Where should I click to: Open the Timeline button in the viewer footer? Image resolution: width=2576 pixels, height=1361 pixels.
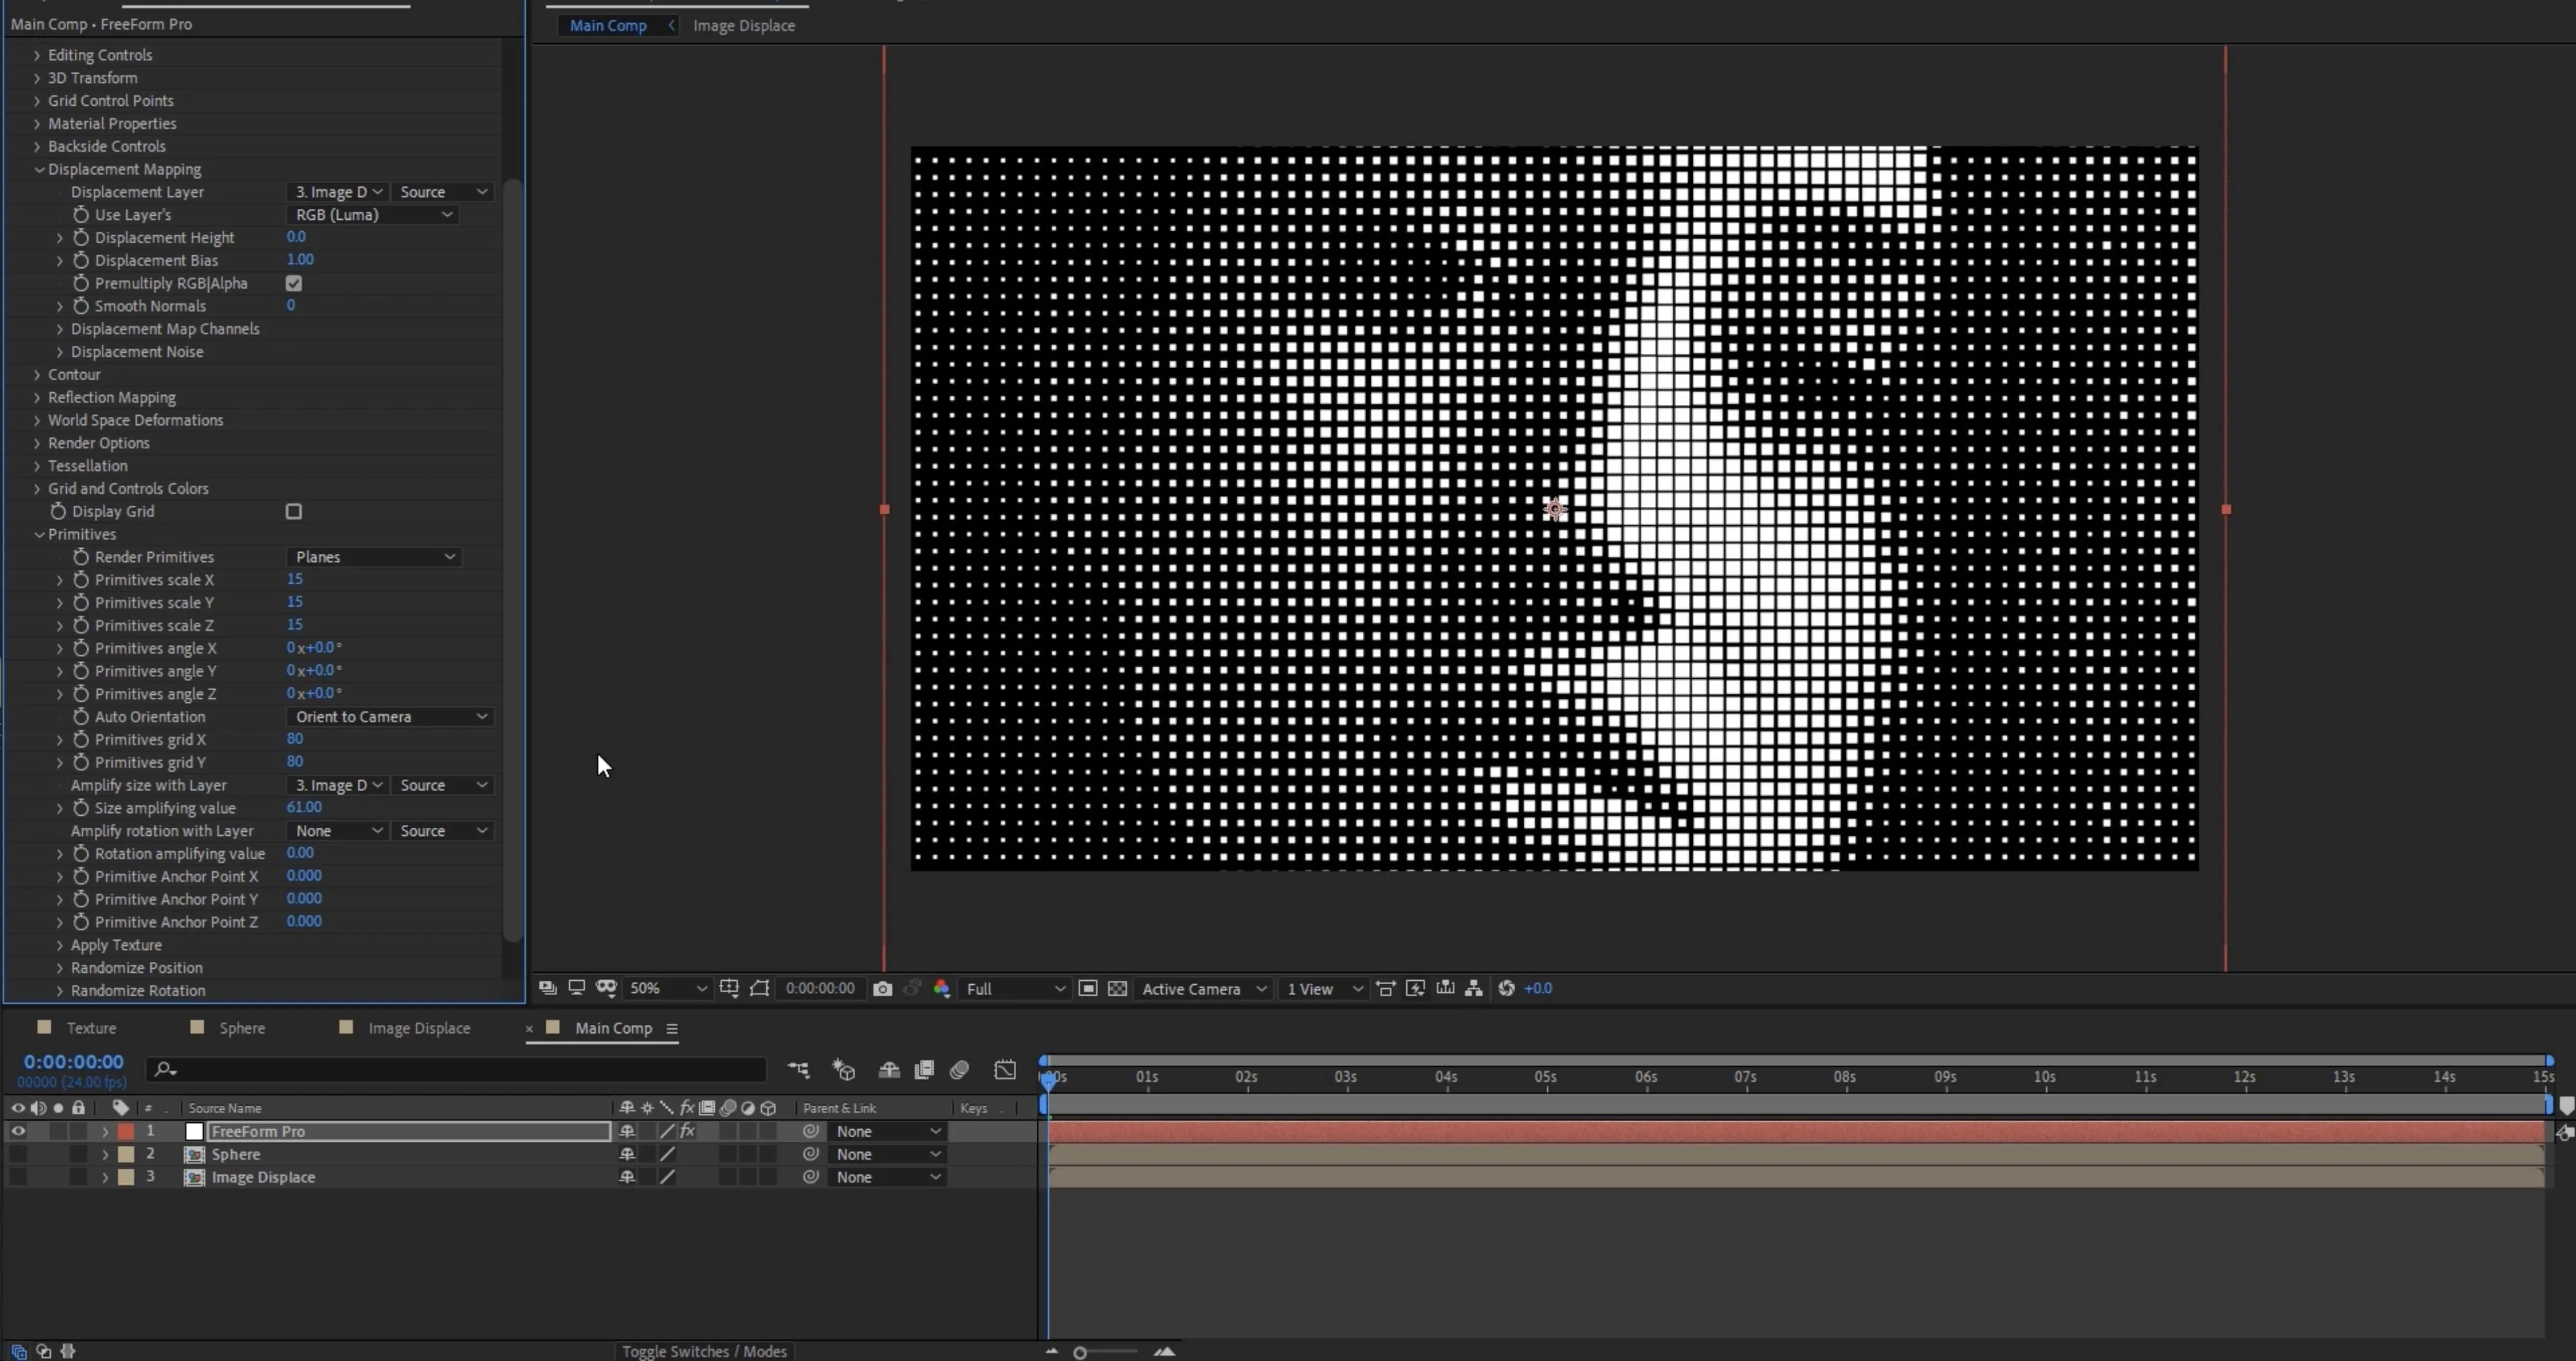1445,989
